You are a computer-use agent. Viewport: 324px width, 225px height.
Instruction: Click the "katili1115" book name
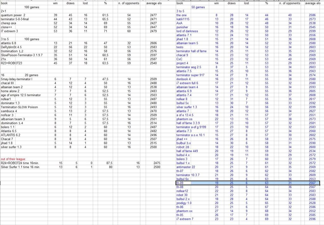coord(183,19)
